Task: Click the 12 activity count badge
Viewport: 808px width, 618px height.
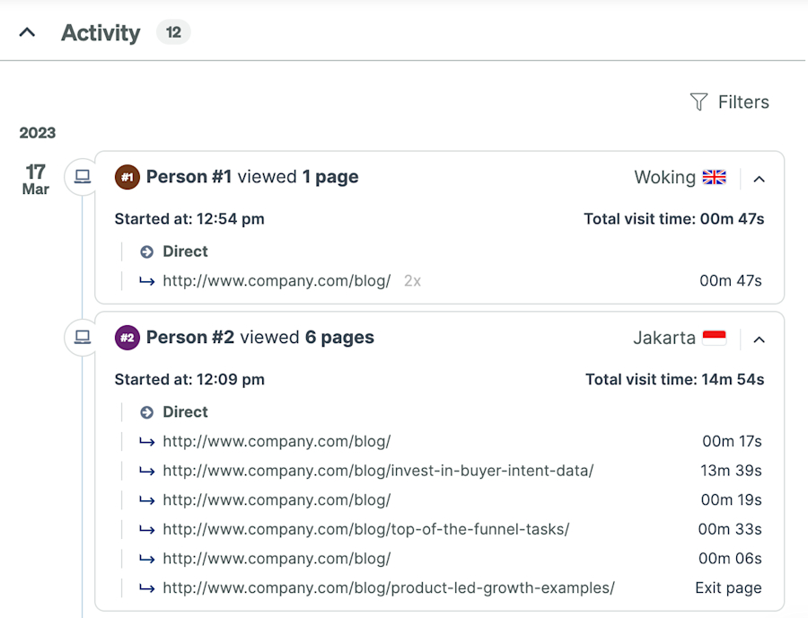Action: click(174, 31)
